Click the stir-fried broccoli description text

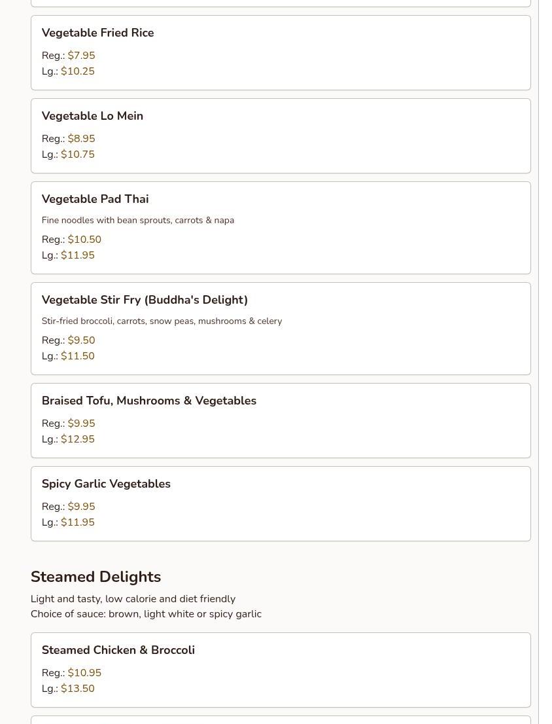(x=162, y=321)
